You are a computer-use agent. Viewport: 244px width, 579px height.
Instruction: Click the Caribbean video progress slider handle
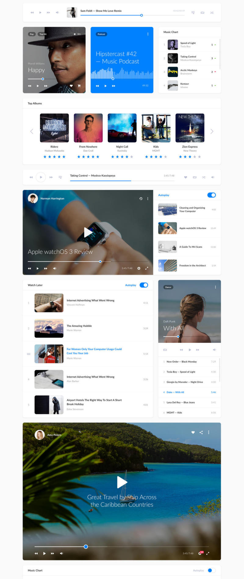pyautogui.click(x=86, y=547)
